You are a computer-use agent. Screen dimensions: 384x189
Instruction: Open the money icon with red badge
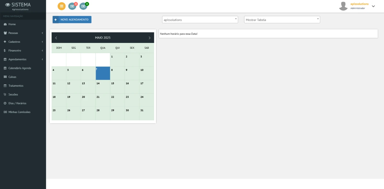pos(72,6)
